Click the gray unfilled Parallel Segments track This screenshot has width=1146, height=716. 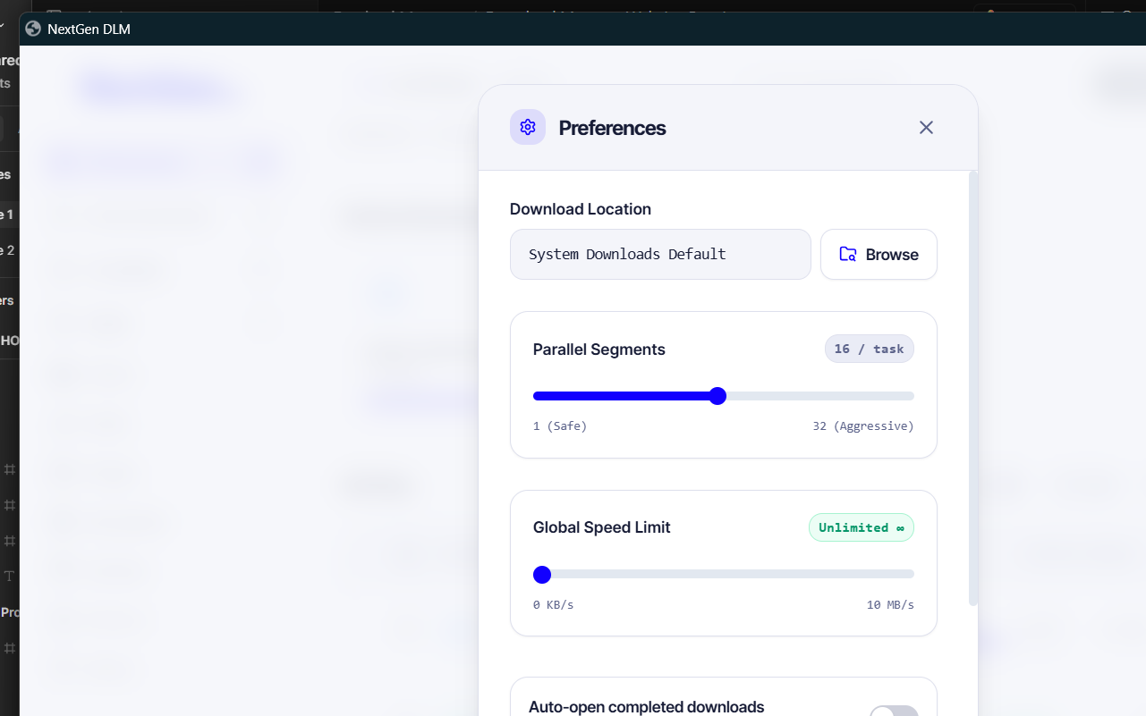pyautogui.click(x=820, y=396)
